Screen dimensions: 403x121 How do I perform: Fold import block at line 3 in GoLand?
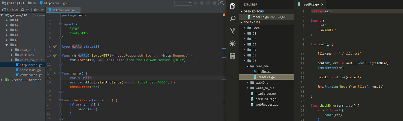(x=60, y=24)
